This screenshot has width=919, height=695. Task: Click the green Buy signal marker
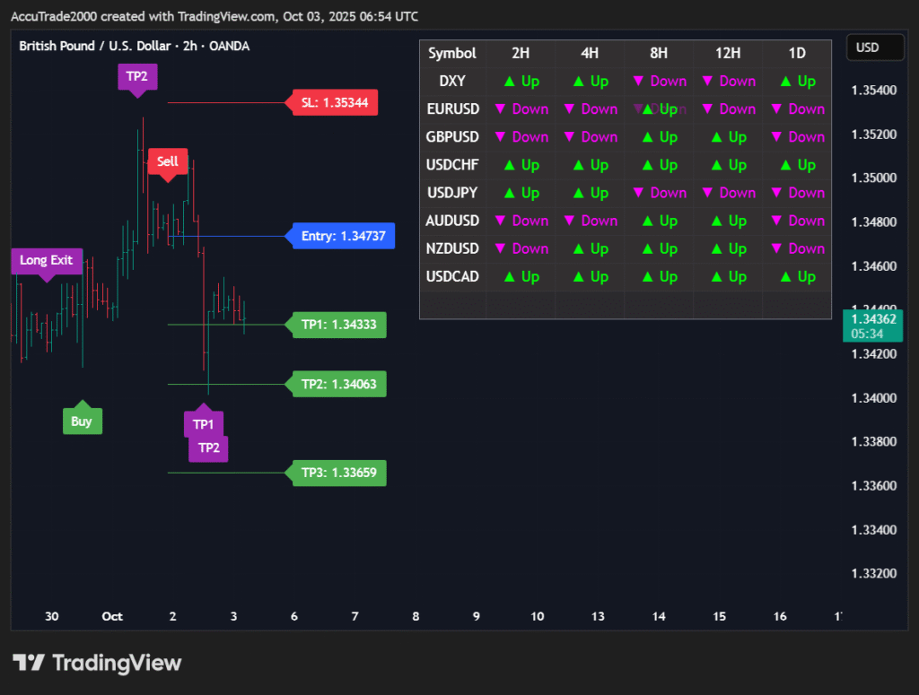tap(82, 421)
